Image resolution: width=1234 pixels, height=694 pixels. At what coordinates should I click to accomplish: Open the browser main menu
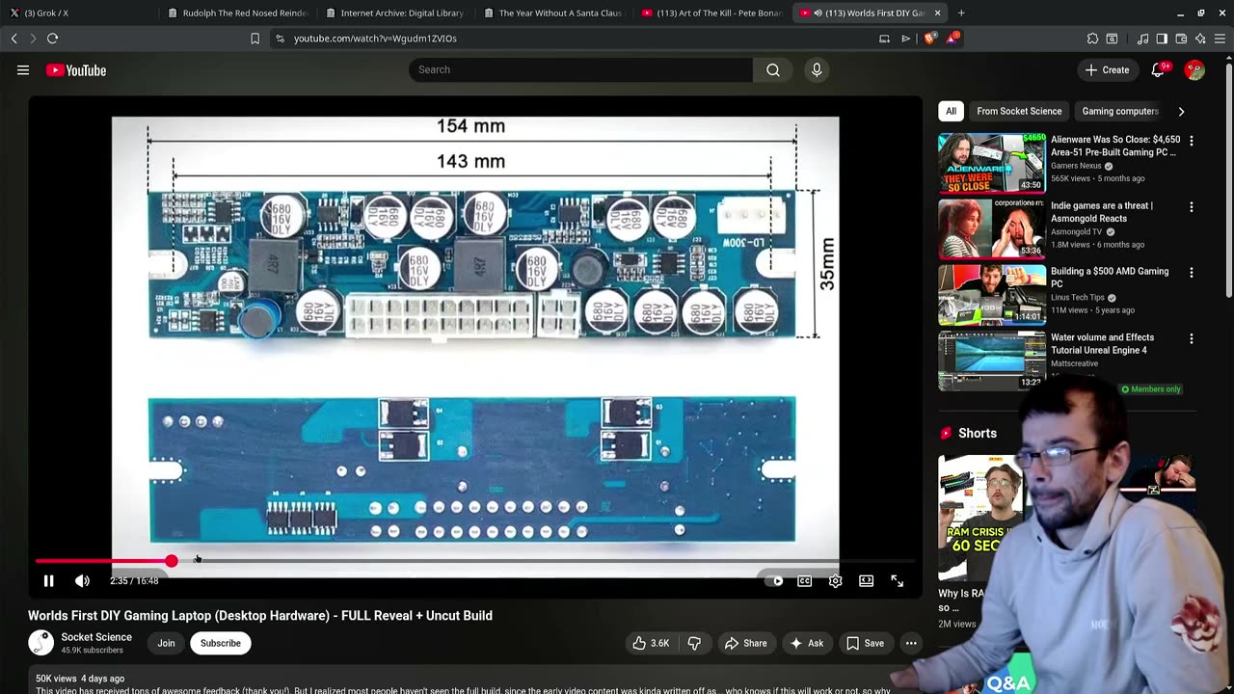[x=1220, y=39]
